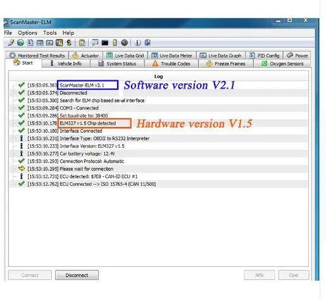Viewport: 326px width, 299px height.
Task: Click the presentation board toolbar icon
Action: tap(95, 43)
